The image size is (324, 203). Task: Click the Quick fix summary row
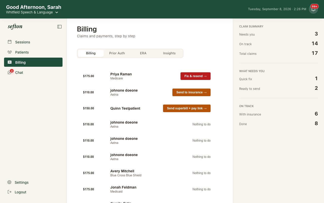tap(278, 79)
